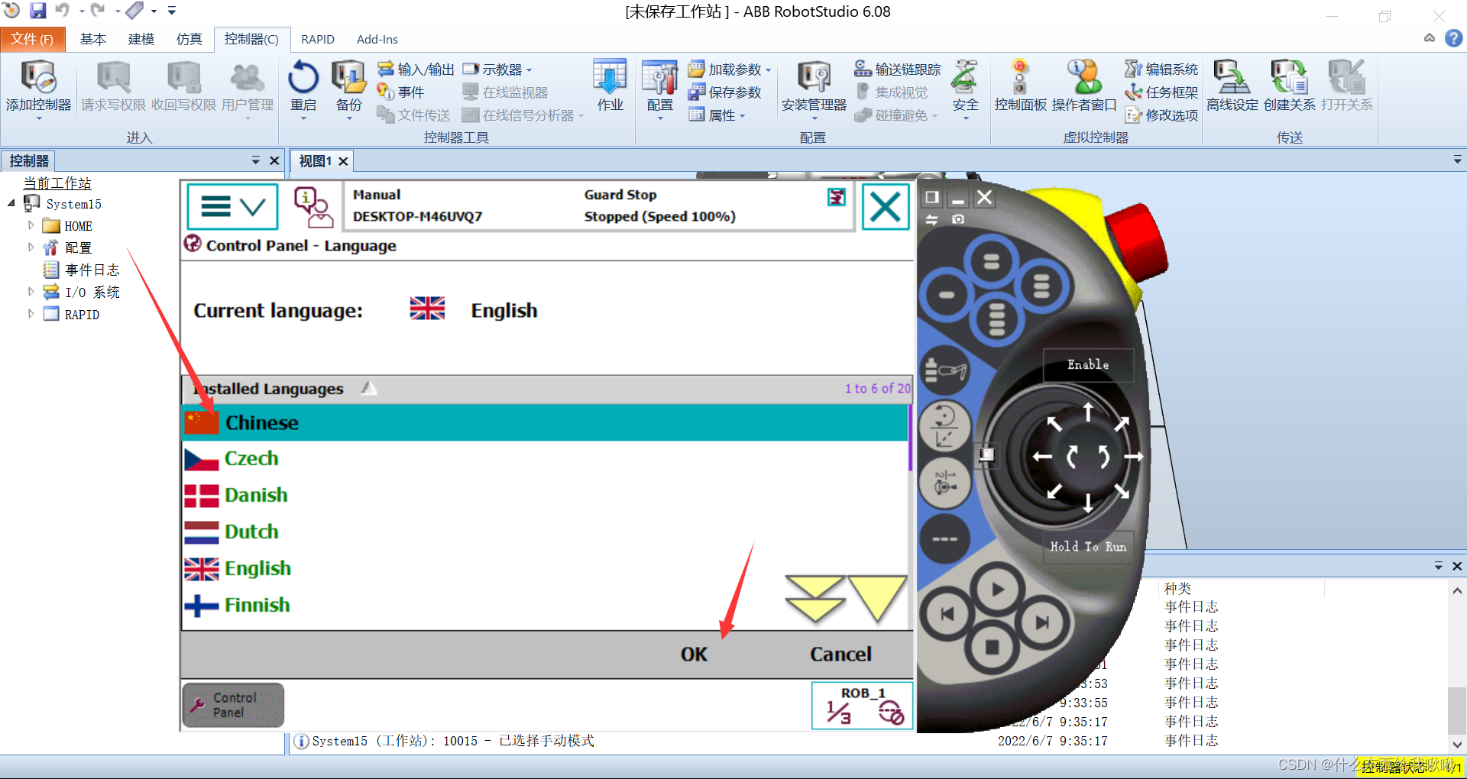Click the 视图1 view tab
The width and height of the screenshot is (1467, 779).
(316, 161)
